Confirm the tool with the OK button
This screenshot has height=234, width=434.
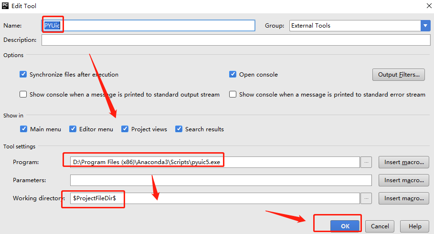click(x=345, y=226)
